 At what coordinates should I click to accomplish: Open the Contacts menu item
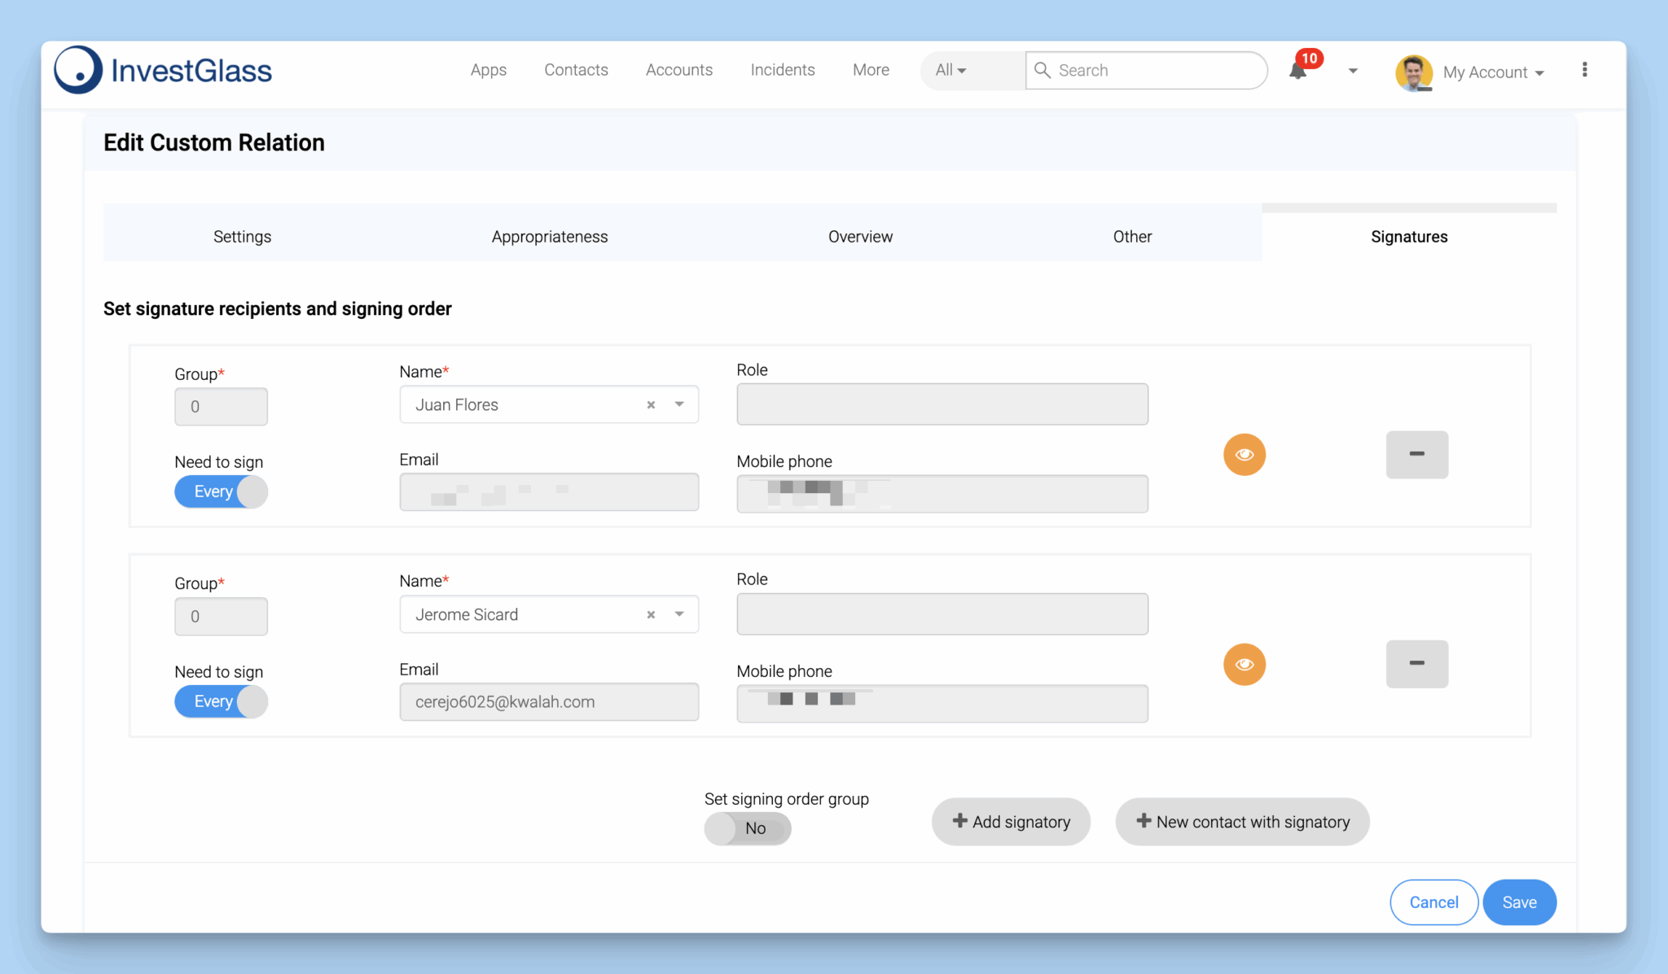click(576, 70)
